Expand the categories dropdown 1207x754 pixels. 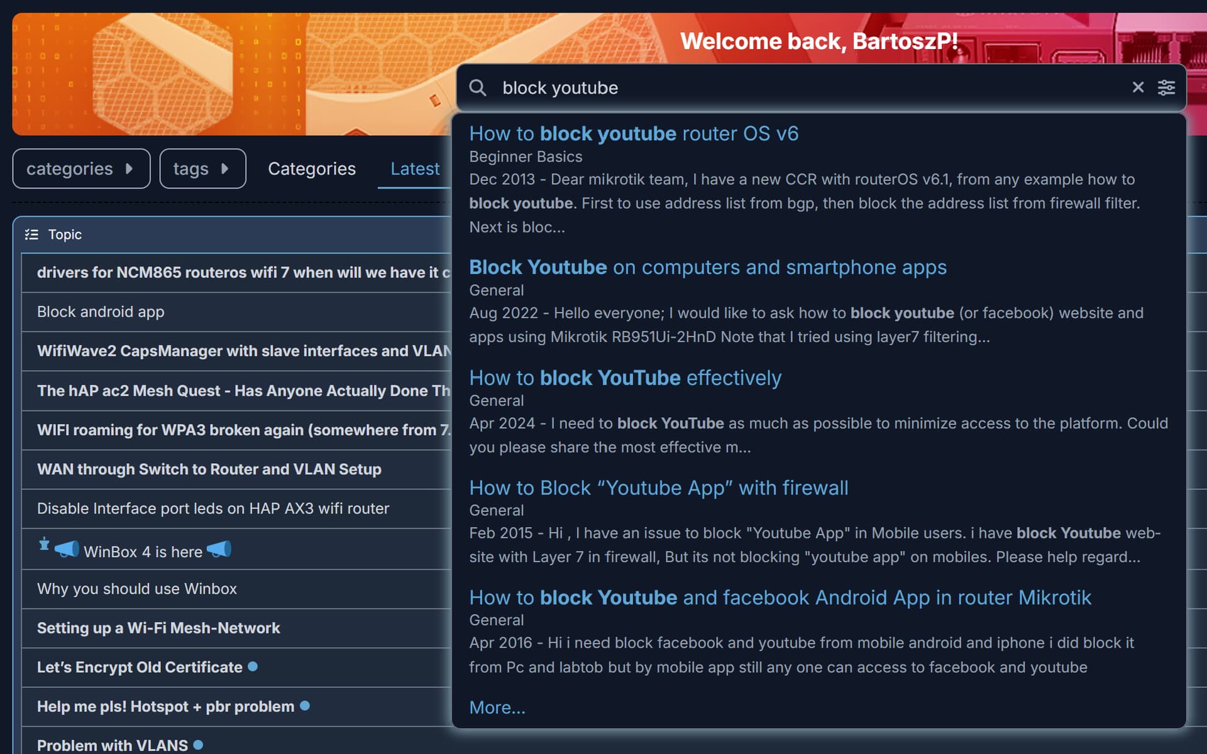[80, 168]
